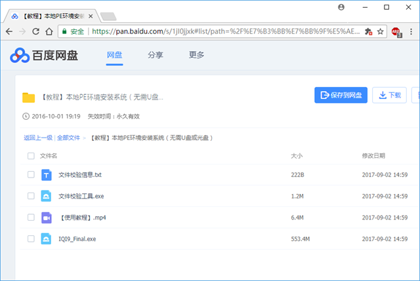Open the 【使用教程】.mp4 file name
Screen dimensions: 420x281
[83, 217]
